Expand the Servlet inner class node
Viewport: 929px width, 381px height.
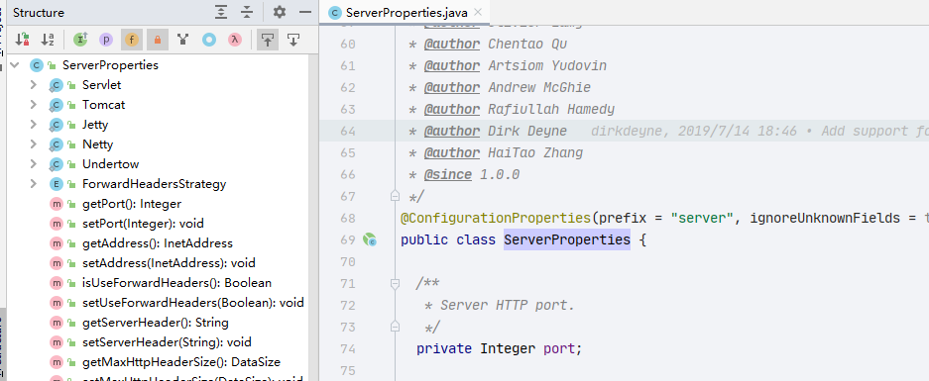34,84
